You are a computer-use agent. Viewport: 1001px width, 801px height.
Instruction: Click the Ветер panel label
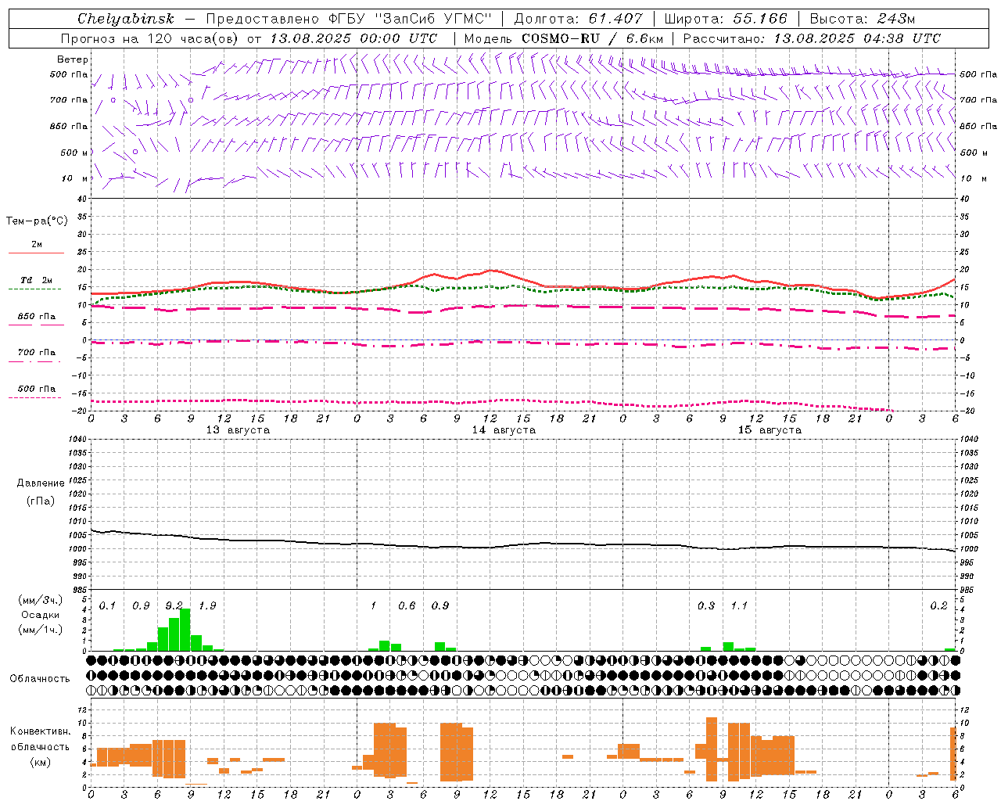pyautogui.click(x=73, y=59)
